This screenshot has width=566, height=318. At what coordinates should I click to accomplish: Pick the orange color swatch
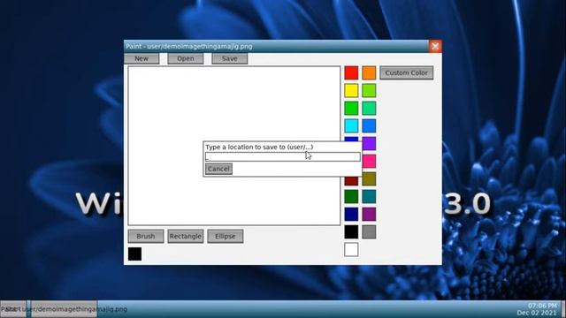click(369, 72)
